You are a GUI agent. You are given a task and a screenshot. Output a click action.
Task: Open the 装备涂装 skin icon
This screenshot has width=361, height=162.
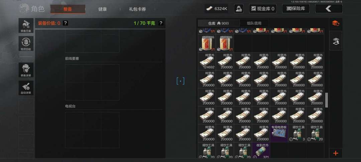point(26,70)
